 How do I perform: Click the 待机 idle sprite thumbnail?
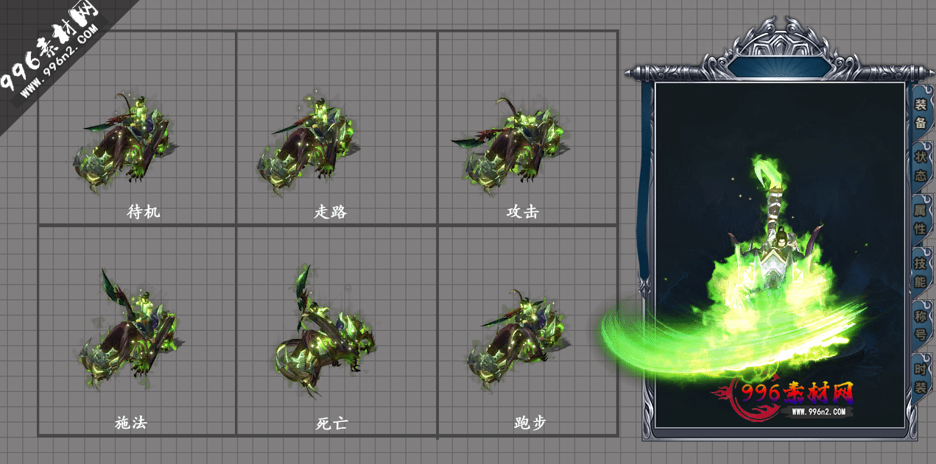(126, 143)
